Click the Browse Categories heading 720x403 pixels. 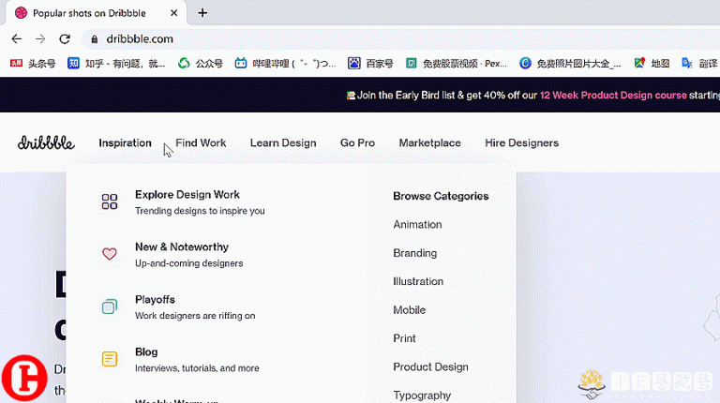441,196
